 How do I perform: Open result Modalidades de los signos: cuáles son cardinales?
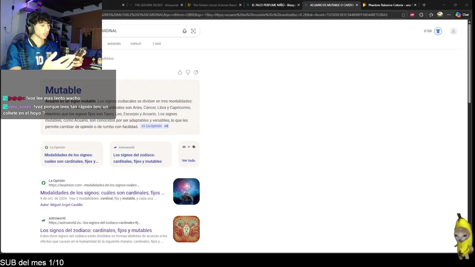[x=102, y=193]
